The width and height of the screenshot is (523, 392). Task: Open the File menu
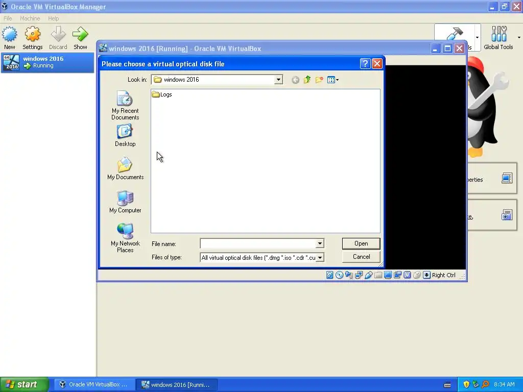tap(8, 18)
